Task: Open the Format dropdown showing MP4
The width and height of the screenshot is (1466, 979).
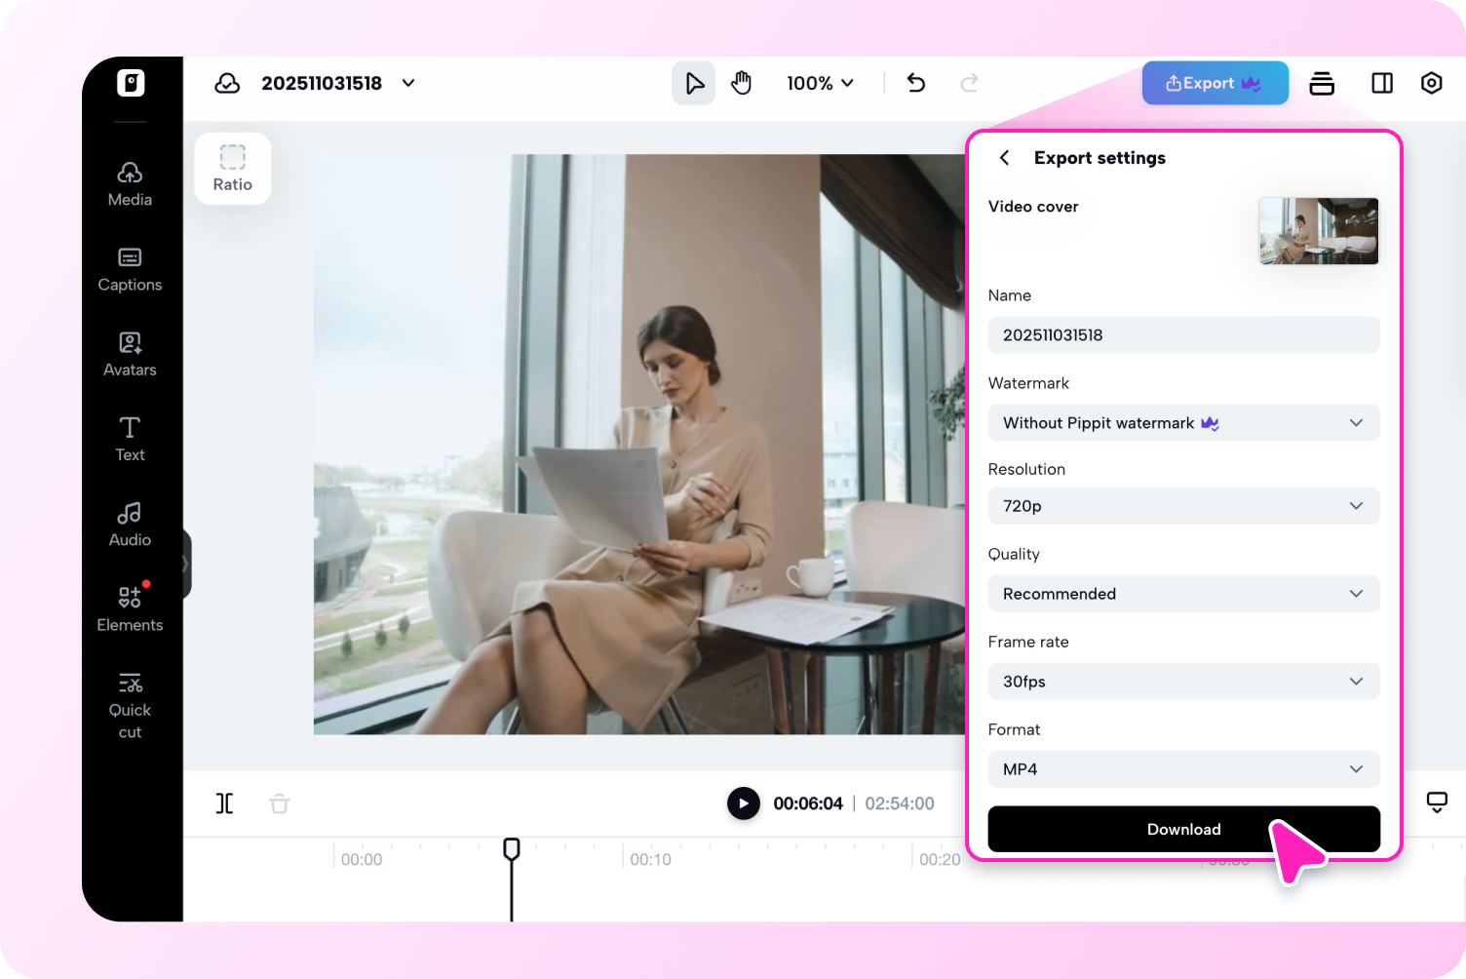Action: tap(1183, 769)
